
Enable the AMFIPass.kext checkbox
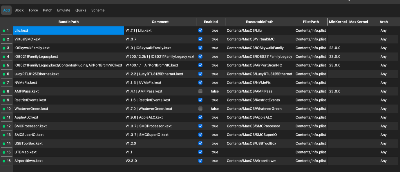pos(200,91)
